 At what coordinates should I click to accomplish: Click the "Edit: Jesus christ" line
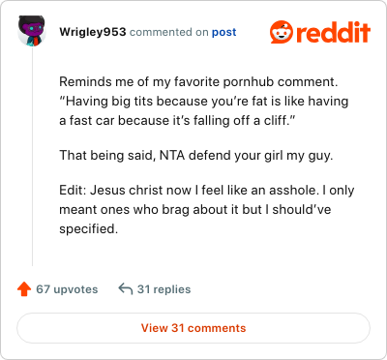point(206,191)
